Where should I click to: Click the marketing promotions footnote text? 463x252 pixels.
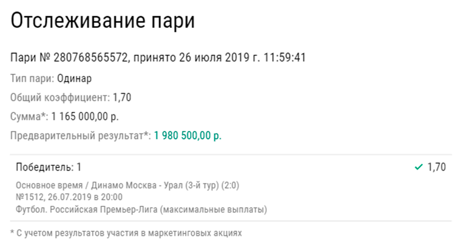(126, 234)
